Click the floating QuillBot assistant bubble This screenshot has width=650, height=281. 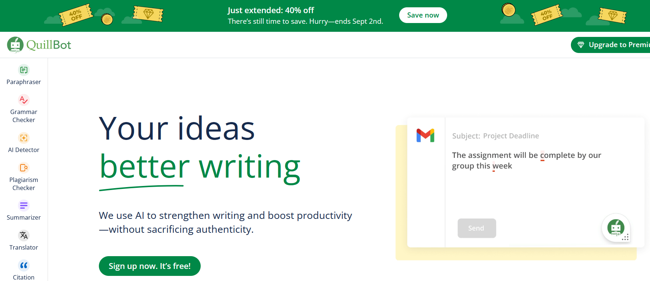[x=616, y=228]
